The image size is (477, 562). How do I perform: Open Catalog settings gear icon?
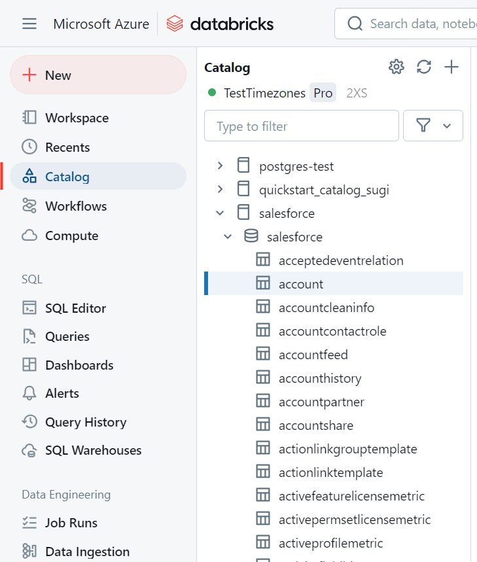(396, 67)
